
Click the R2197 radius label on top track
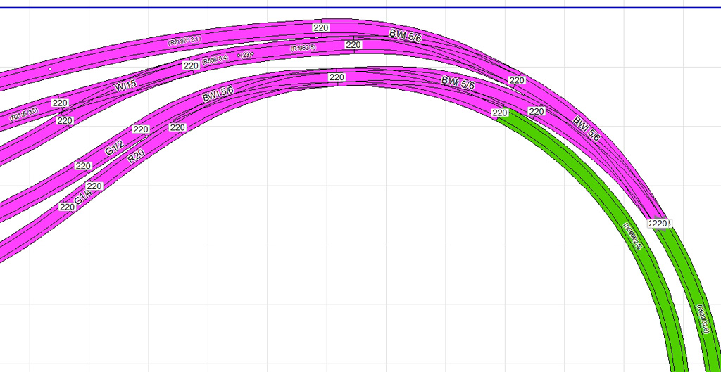click(184, 41)
